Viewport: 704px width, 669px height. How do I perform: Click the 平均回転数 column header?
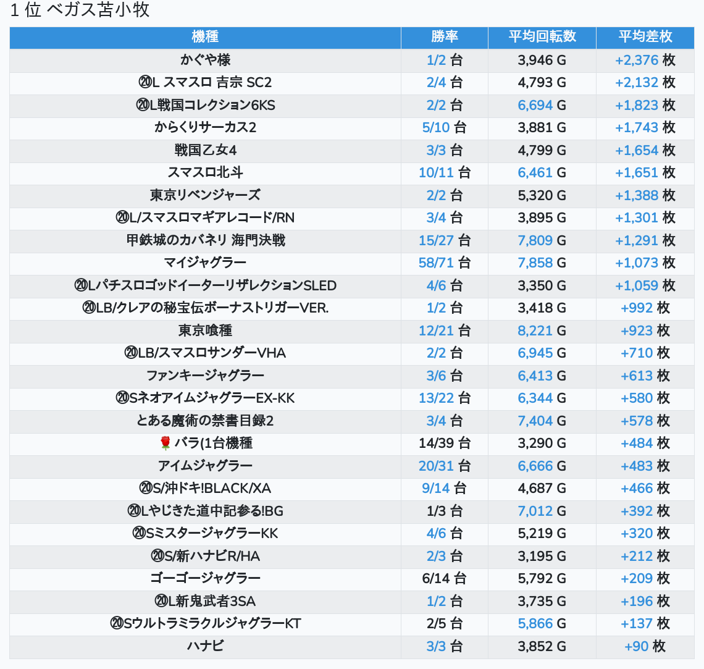tap(542, 36)
